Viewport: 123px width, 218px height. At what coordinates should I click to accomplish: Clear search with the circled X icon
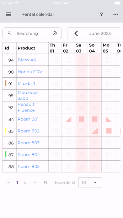point(55,33)
